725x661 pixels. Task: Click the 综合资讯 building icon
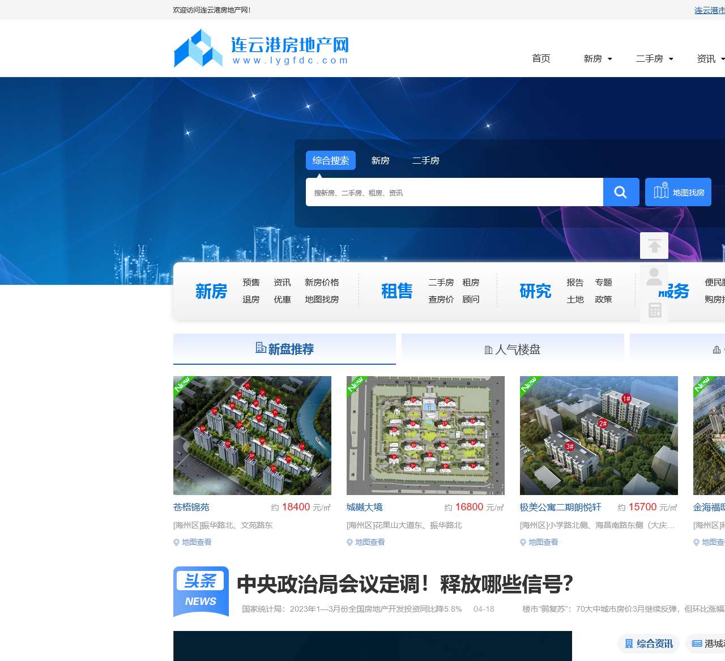629,643
